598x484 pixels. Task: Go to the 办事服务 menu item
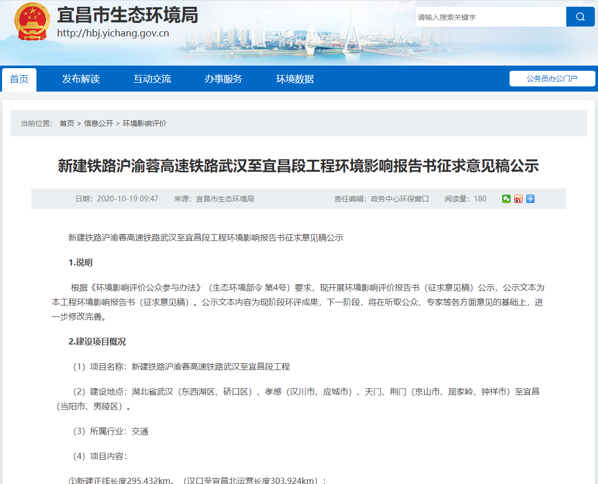click(x=223, y=79)
